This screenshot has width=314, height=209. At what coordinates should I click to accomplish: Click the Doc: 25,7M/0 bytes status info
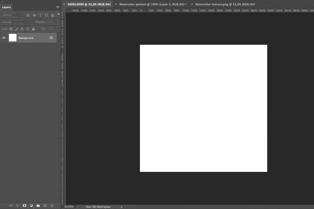coord(98,207)
